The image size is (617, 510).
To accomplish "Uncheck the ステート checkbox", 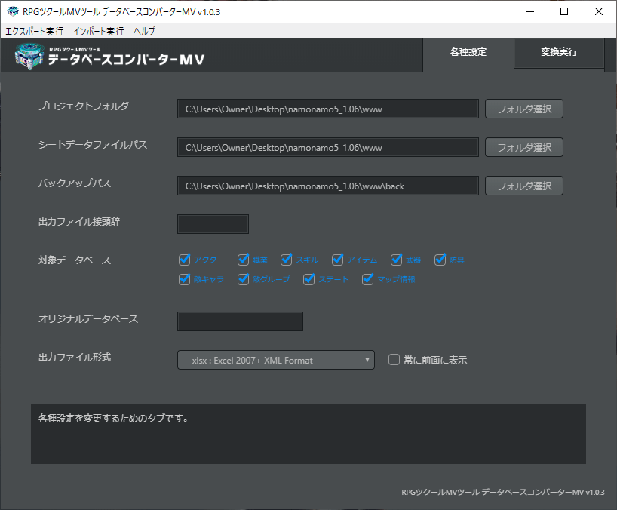I will [x=309, y=279].
